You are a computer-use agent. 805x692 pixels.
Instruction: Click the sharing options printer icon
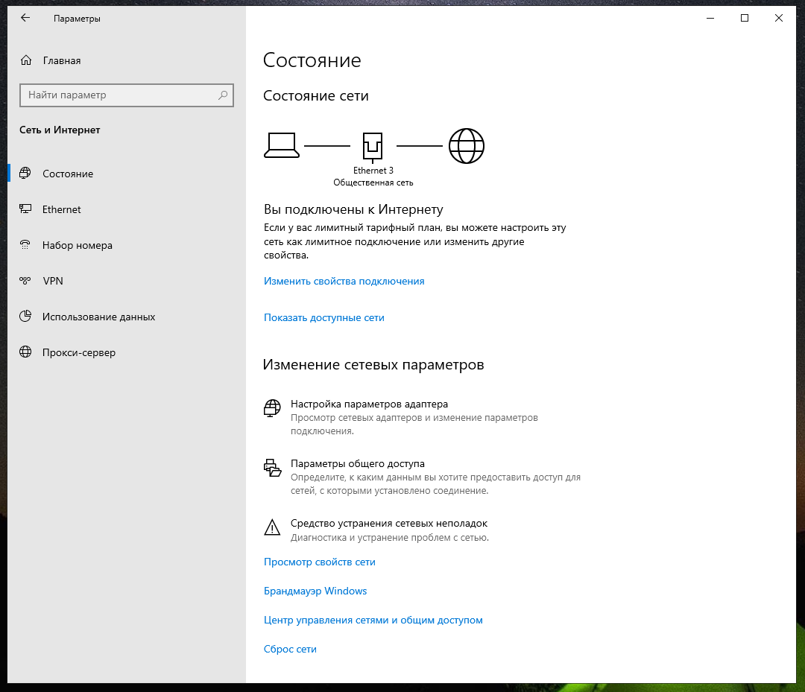[272, 467]
